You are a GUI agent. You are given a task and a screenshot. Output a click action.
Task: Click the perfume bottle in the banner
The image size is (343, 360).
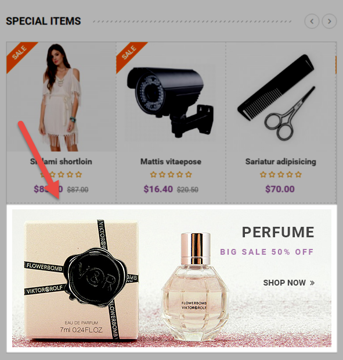[195, 287]
